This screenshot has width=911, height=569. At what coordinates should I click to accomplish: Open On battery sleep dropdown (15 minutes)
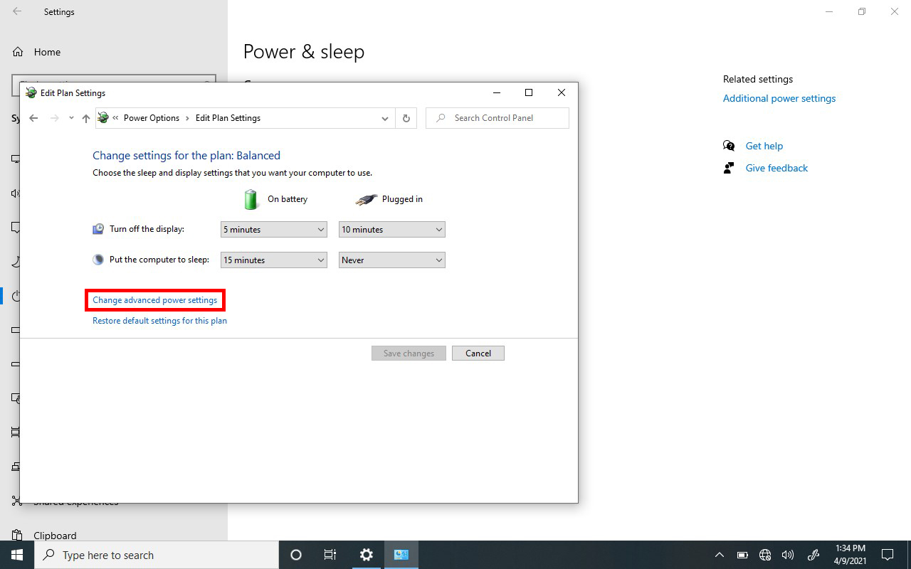[x=273, y=260]
